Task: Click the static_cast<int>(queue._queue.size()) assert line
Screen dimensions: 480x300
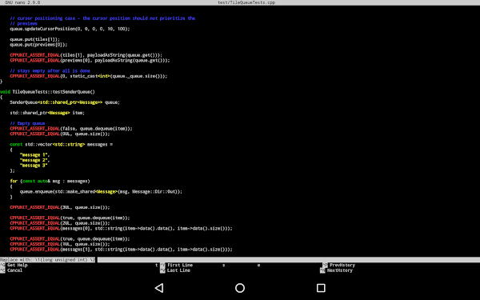Action: coord(89,76)
